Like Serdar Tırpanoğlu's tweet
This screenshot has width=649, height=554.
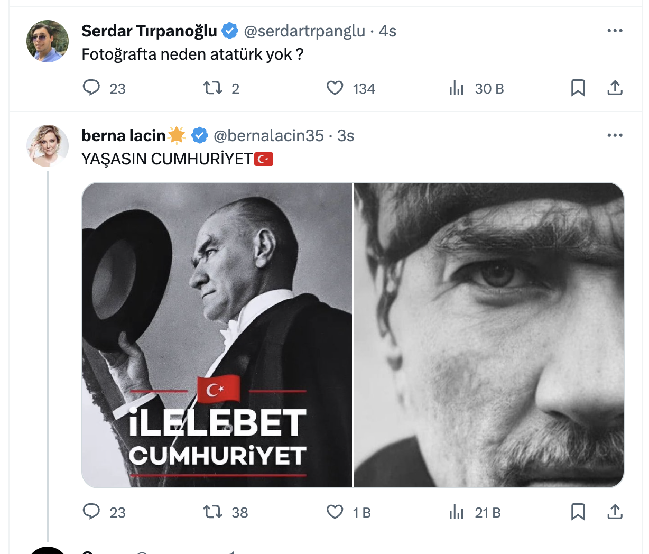pos(335,88)
